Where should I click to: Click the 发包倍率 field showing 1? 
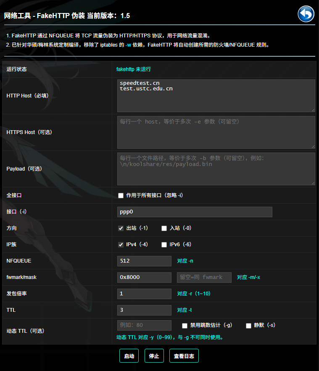[144, 294]
